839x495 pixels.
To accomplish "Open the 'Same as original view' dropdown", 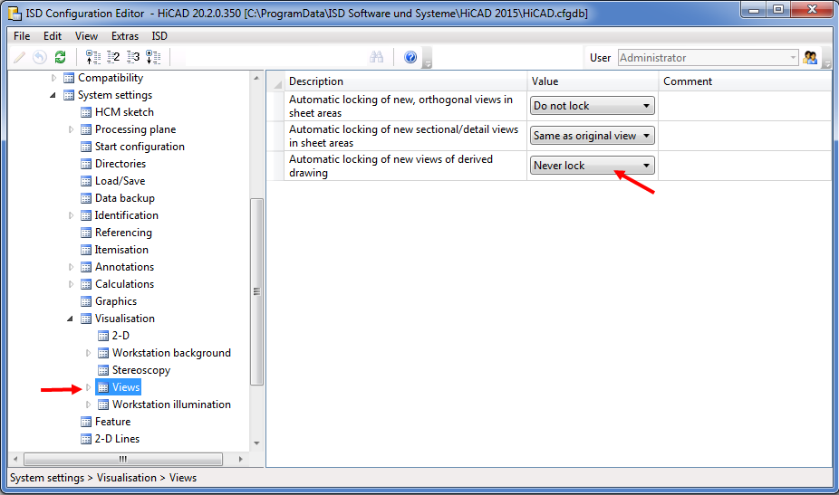I will point(592,136).
